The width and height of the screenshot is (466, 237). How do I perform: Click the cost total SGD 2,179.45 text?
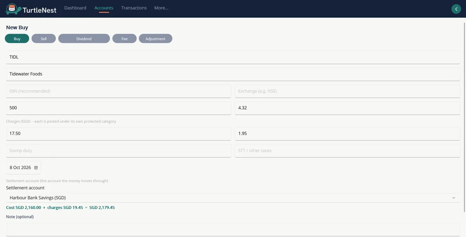pyautogui.click(x=102, y=208)
